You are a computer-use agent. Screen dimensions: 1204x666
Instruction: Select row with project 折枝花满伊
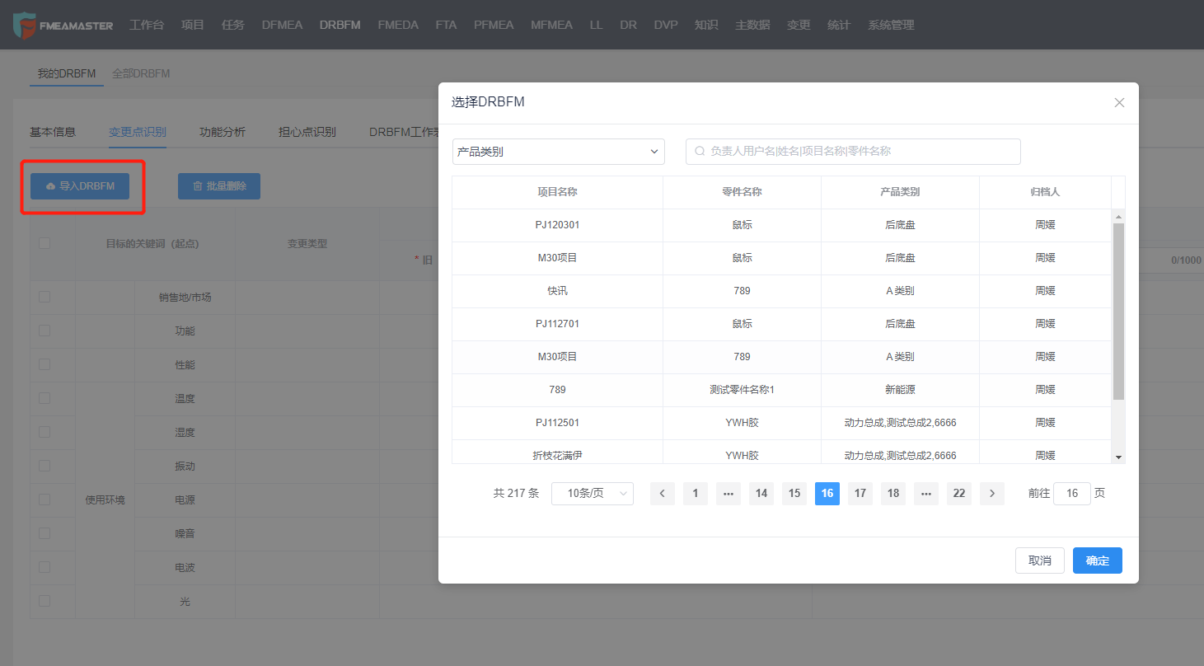[x=781, y=452]
